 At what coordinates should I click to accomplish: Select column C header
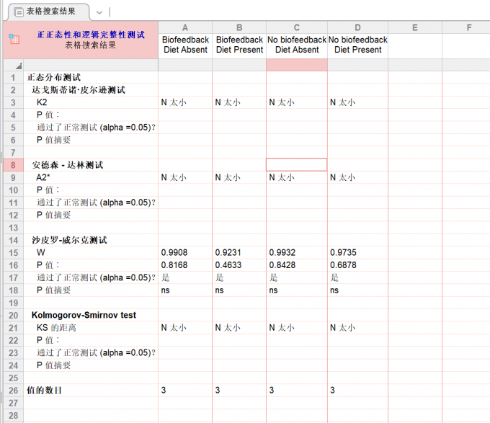coord(296,27)
